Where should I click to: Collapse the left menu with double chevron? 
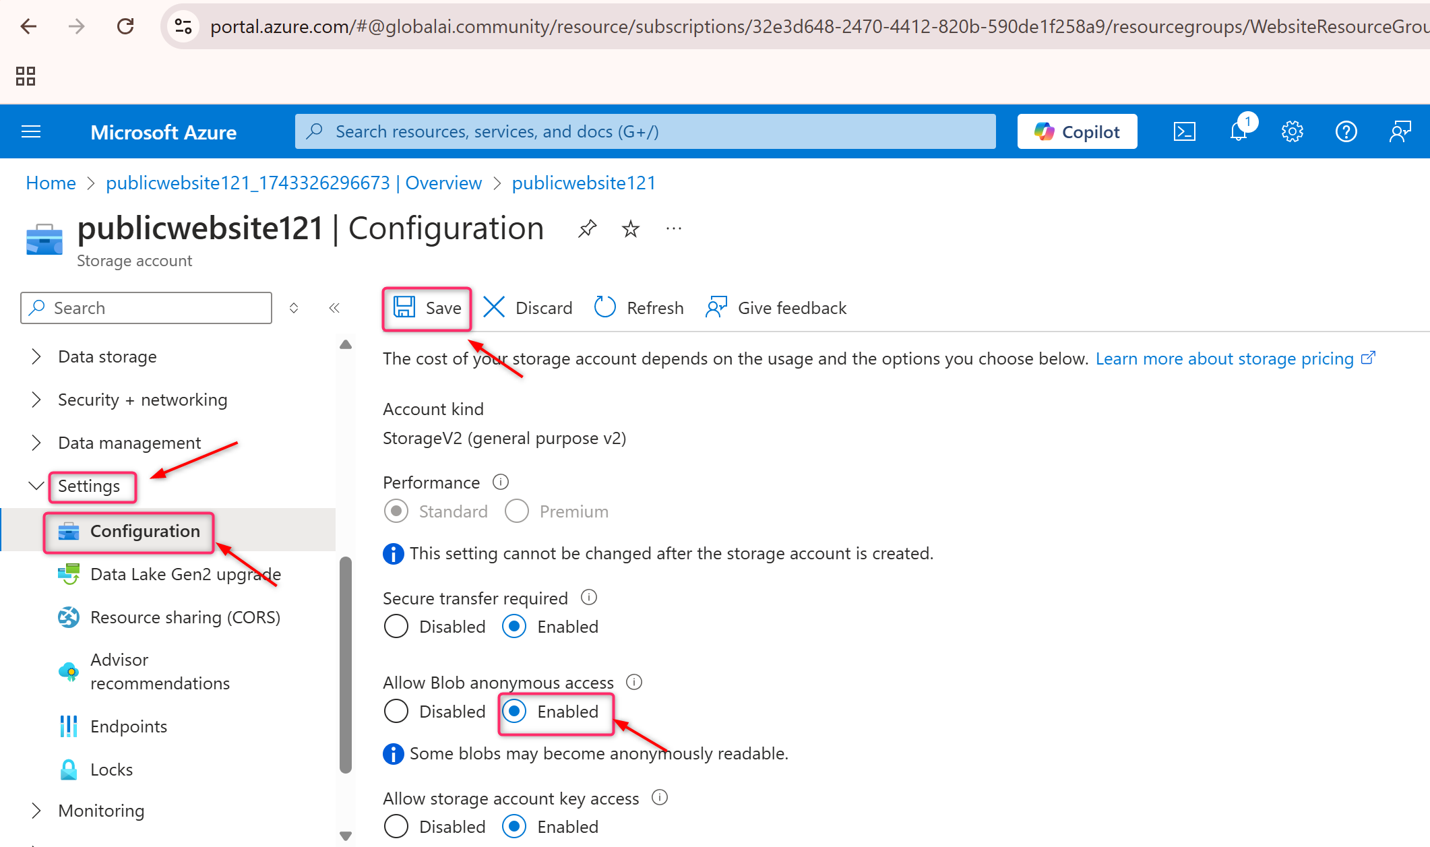334,308
